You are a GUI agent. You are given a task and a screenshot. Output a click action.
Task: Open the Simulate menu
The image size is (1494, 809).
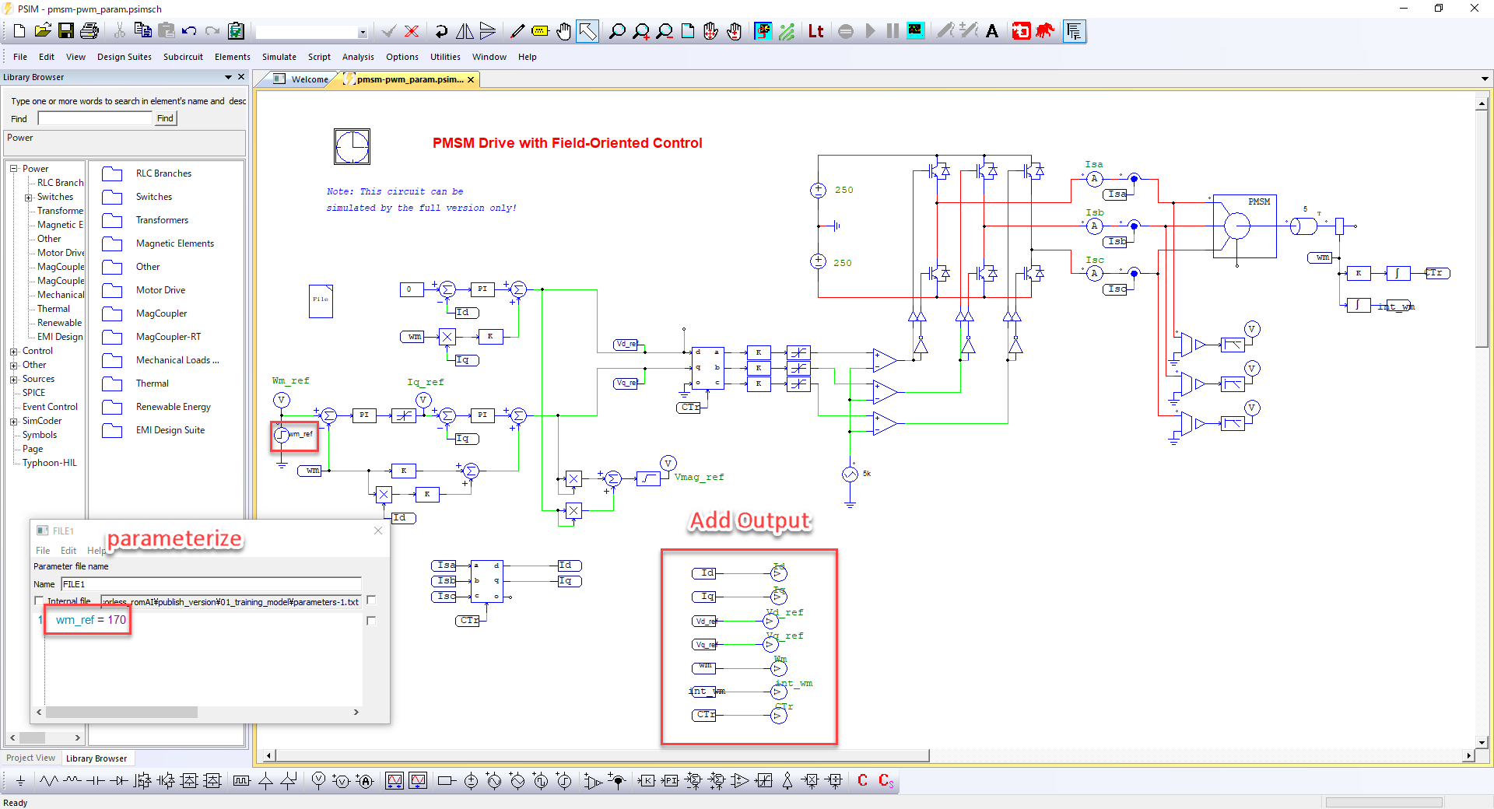point(279,57)
